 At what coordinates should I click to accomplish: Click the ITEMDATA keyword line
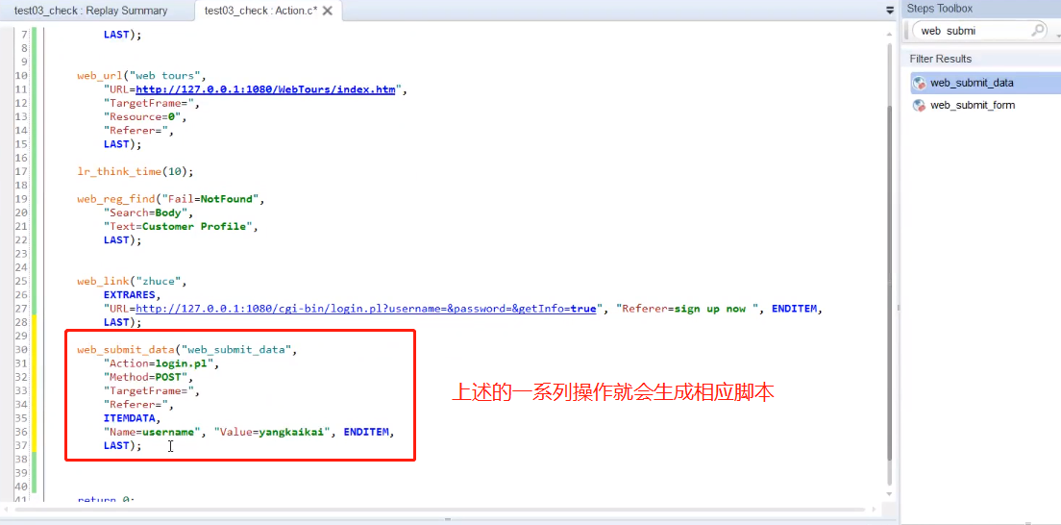click(x=133, y=418)
